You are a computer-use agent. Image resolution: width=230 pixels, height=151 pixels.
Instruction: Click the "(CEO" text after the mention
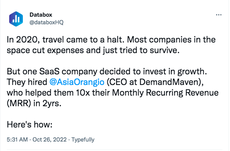(x=117, y=82)
